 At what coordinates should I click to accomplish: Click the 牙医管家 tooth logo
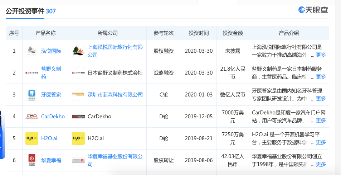(32, 95)
